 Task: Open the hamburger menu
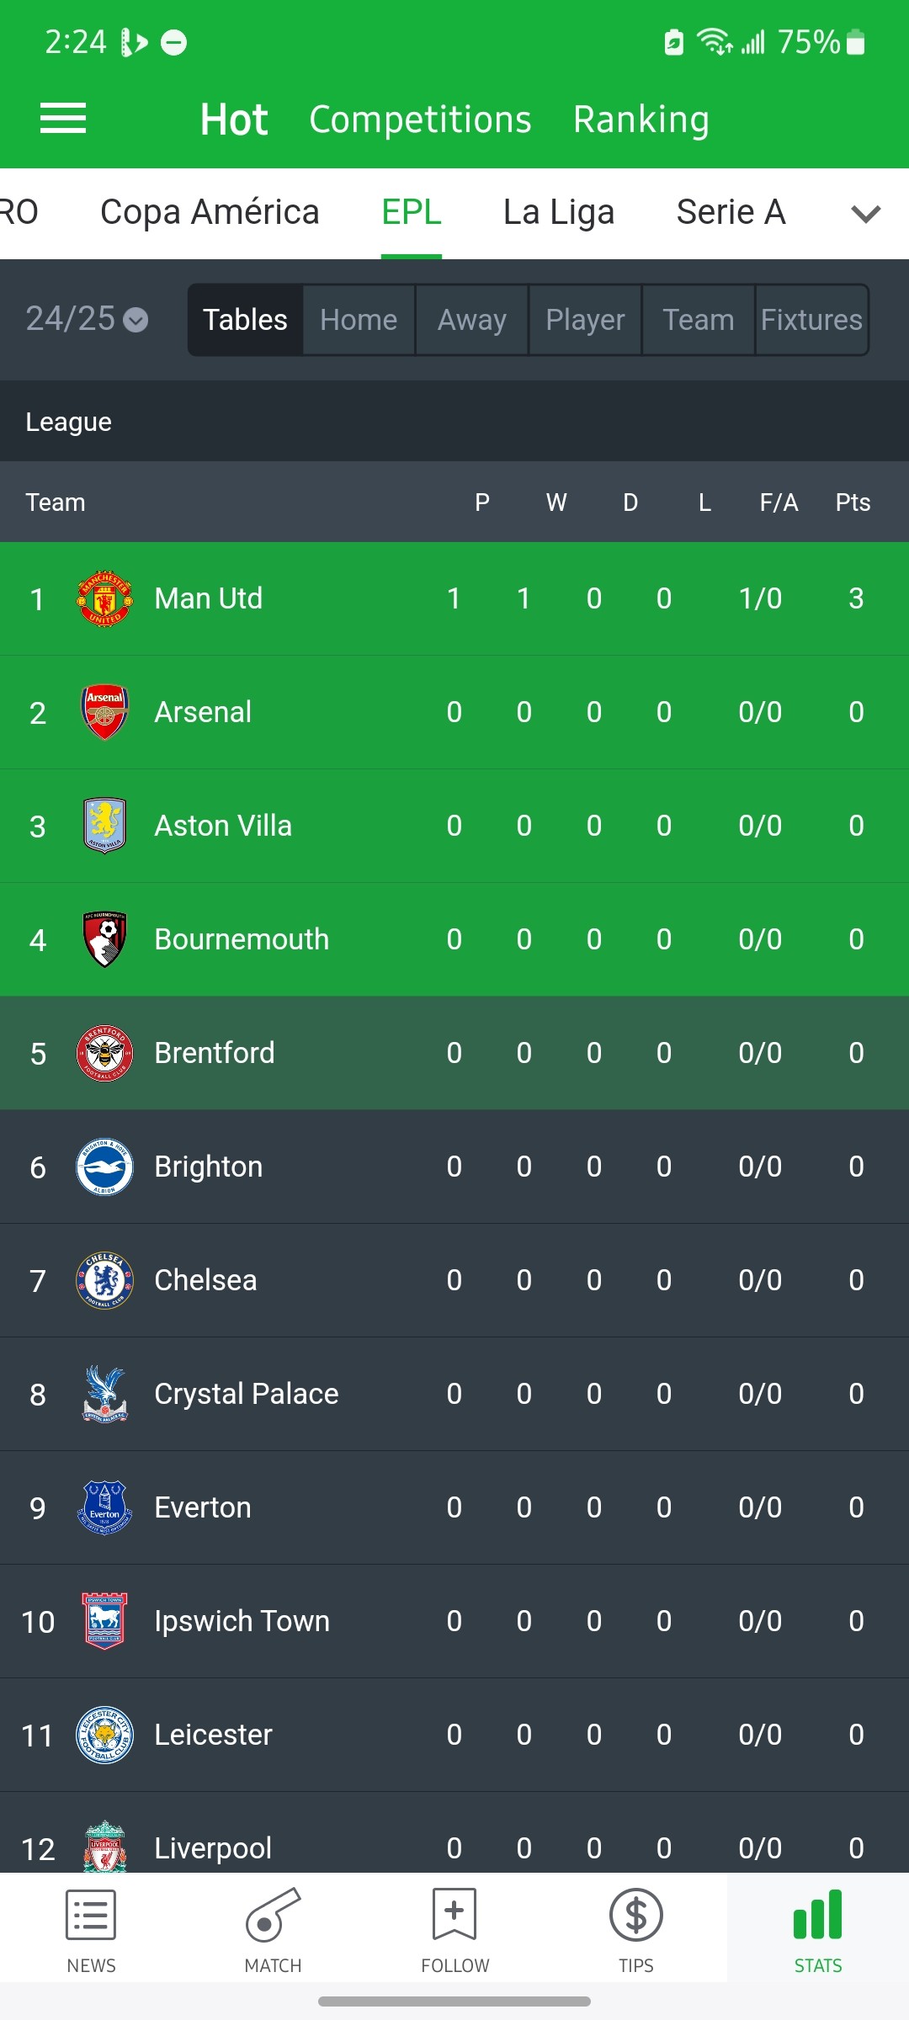click(63, 119)
